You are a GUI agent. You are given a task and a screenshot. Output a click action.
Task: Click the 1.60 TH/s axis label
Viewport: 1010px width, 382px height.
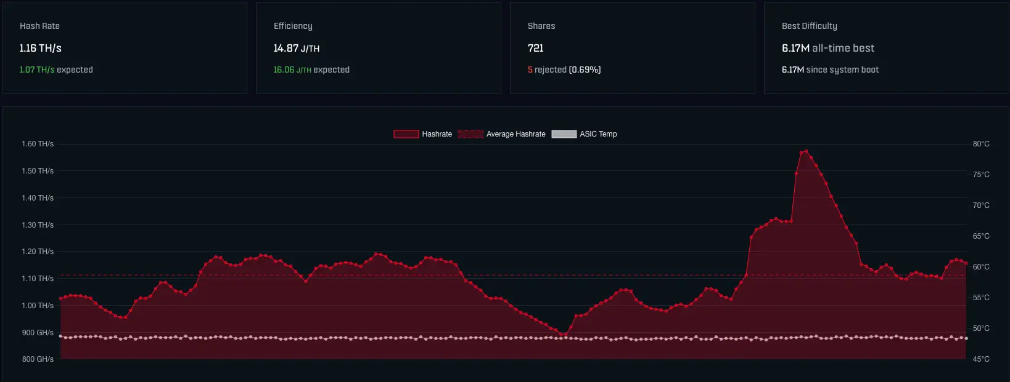pos(38,144)
